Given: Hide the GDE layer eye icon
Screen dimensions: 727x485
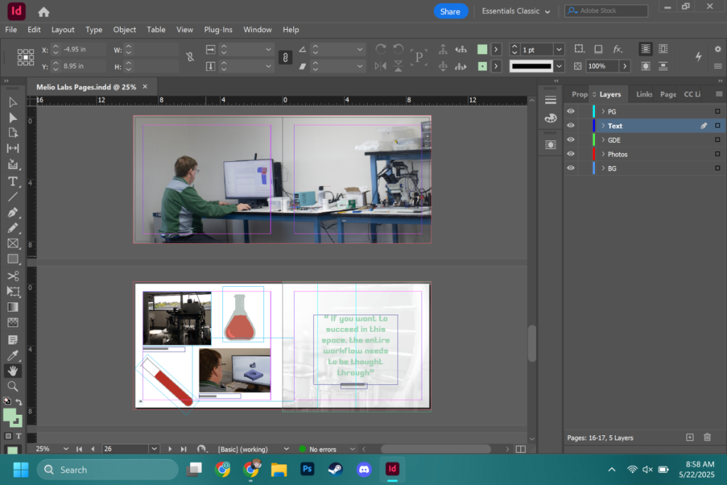Looking at the screenshot, I should pos(571,140).
